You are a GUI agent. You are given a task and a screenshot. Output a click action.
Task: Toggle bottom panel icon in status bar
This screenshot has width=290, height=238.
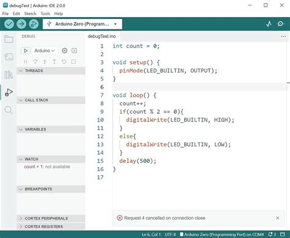(283, 234)
